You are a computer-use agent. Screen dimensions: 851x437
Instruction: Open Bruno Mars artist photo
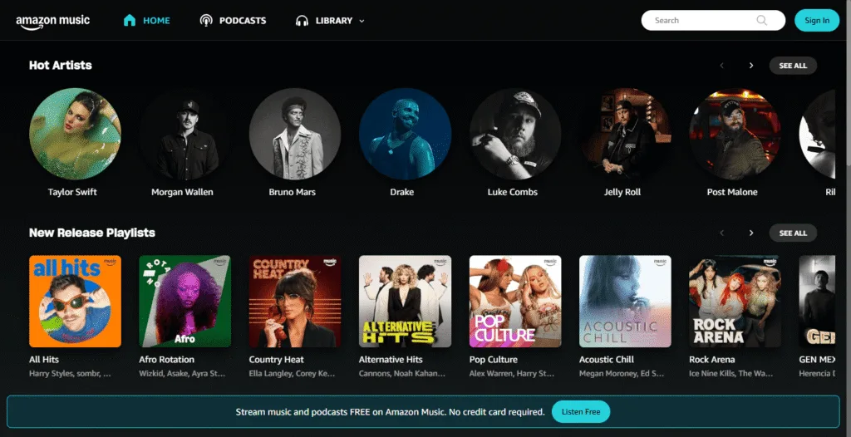(x=295, y=134)
